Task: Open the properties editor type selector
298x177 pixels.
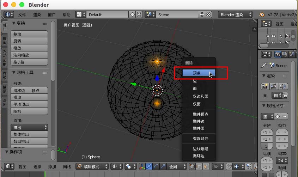Action: coord(266,54)
